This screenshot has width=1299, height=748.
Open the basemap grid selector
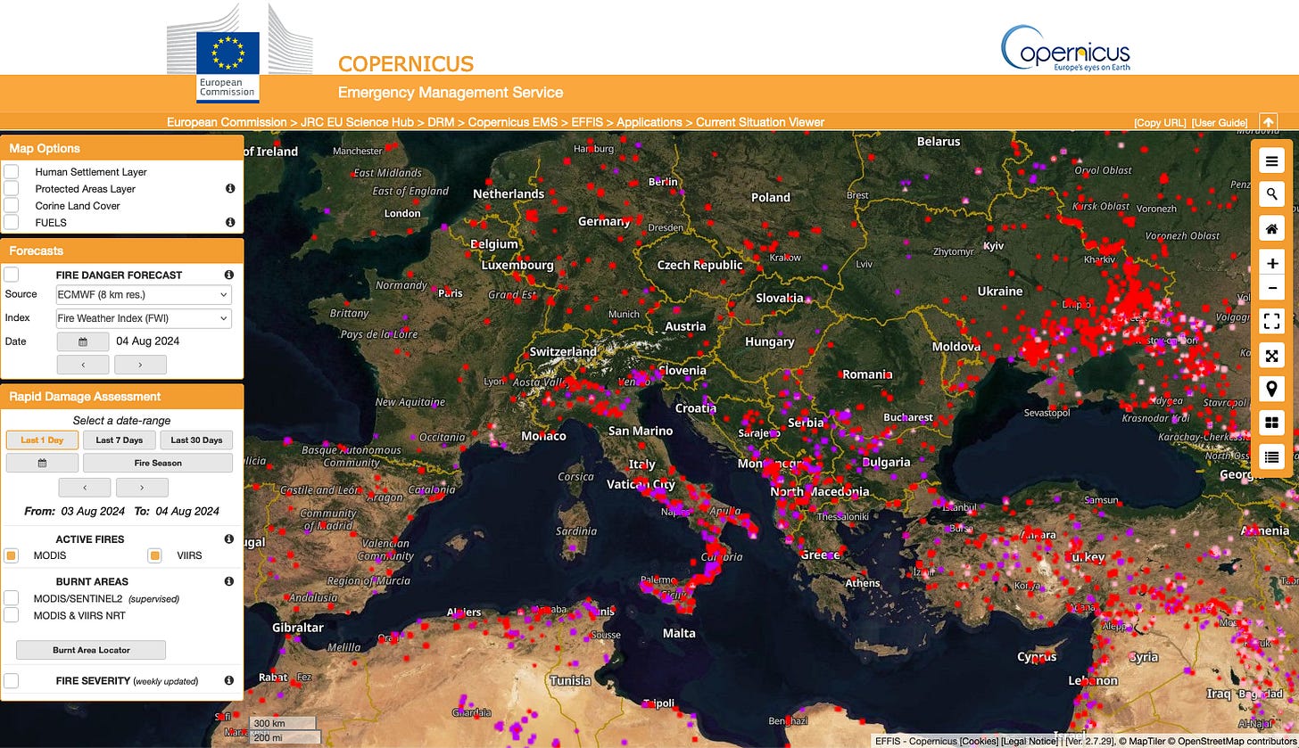pyautogui.click(x=1271, y=423)
